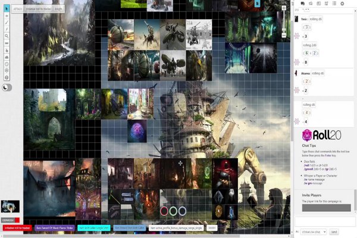Click the /gmroll command link

coord(309,169)
